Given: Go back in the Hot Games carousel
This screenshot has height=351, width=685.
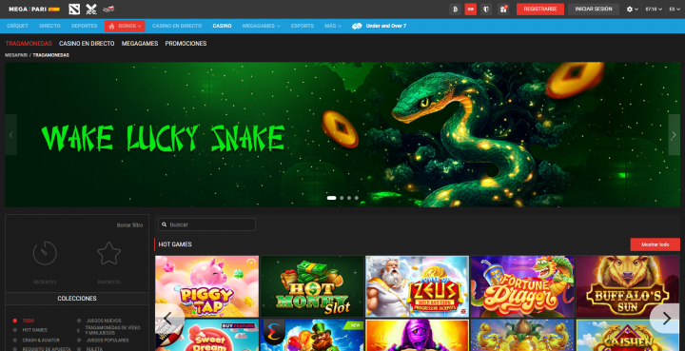Looking at the screenshot, I should tap(167, 319).
